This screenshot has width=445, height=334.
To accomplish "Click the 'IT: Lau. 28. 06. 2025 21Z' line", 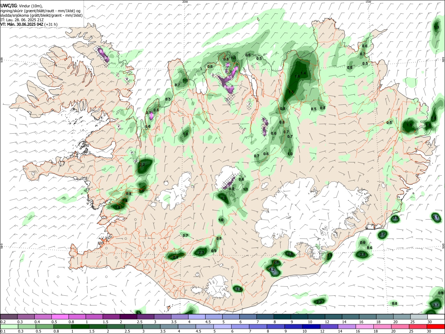I will pos(22,20).
